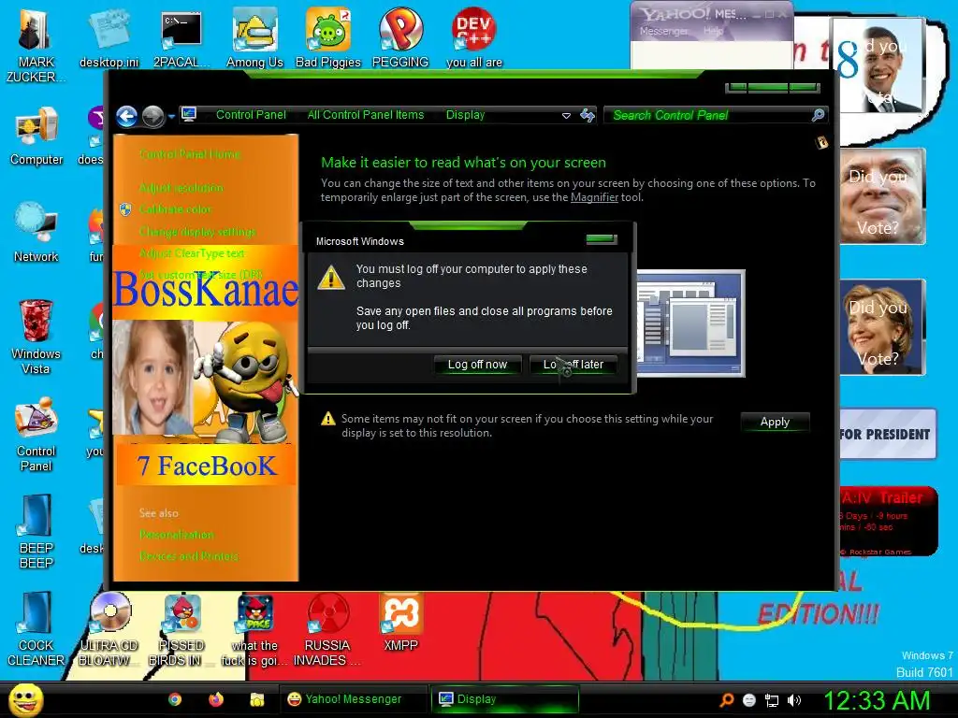
Task: Expand the recent pages dropdown arrow
Action: pos(171,116)
